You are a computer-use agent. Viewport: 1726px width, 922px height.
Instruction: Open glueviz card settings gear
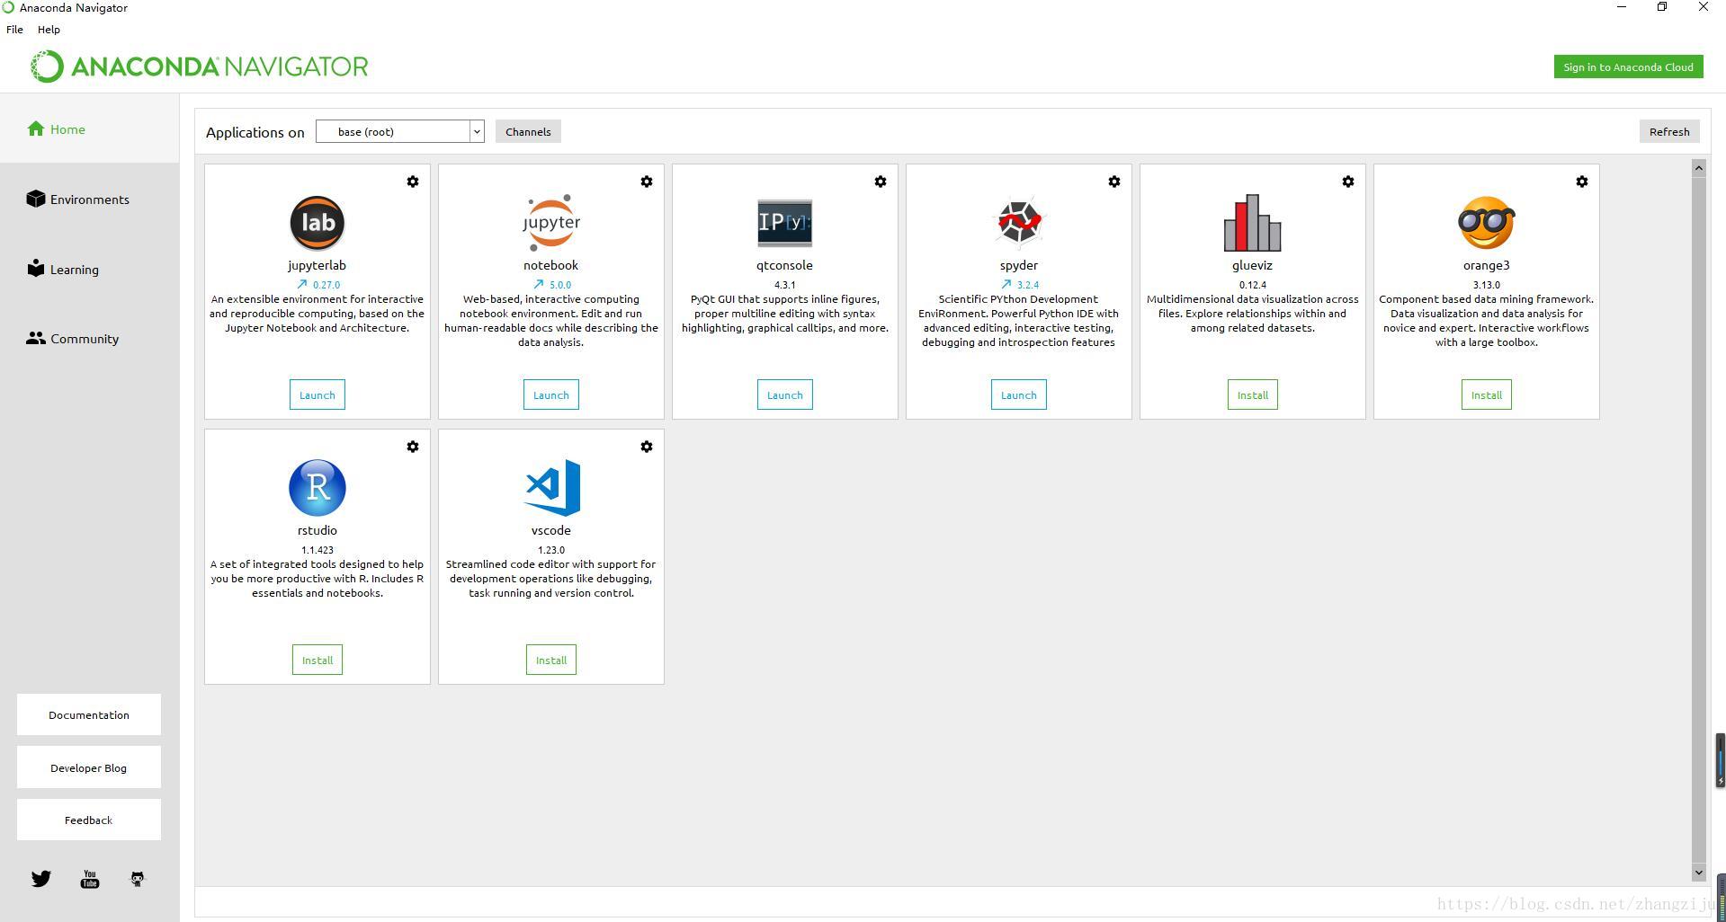1348,182
